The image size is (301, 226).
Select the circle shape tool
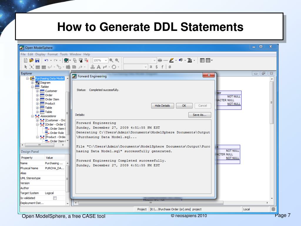pos(114,67)
